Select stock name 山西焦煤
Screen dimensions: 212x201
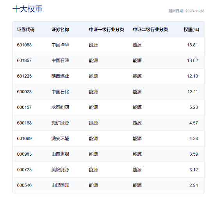tap(60, 154)
